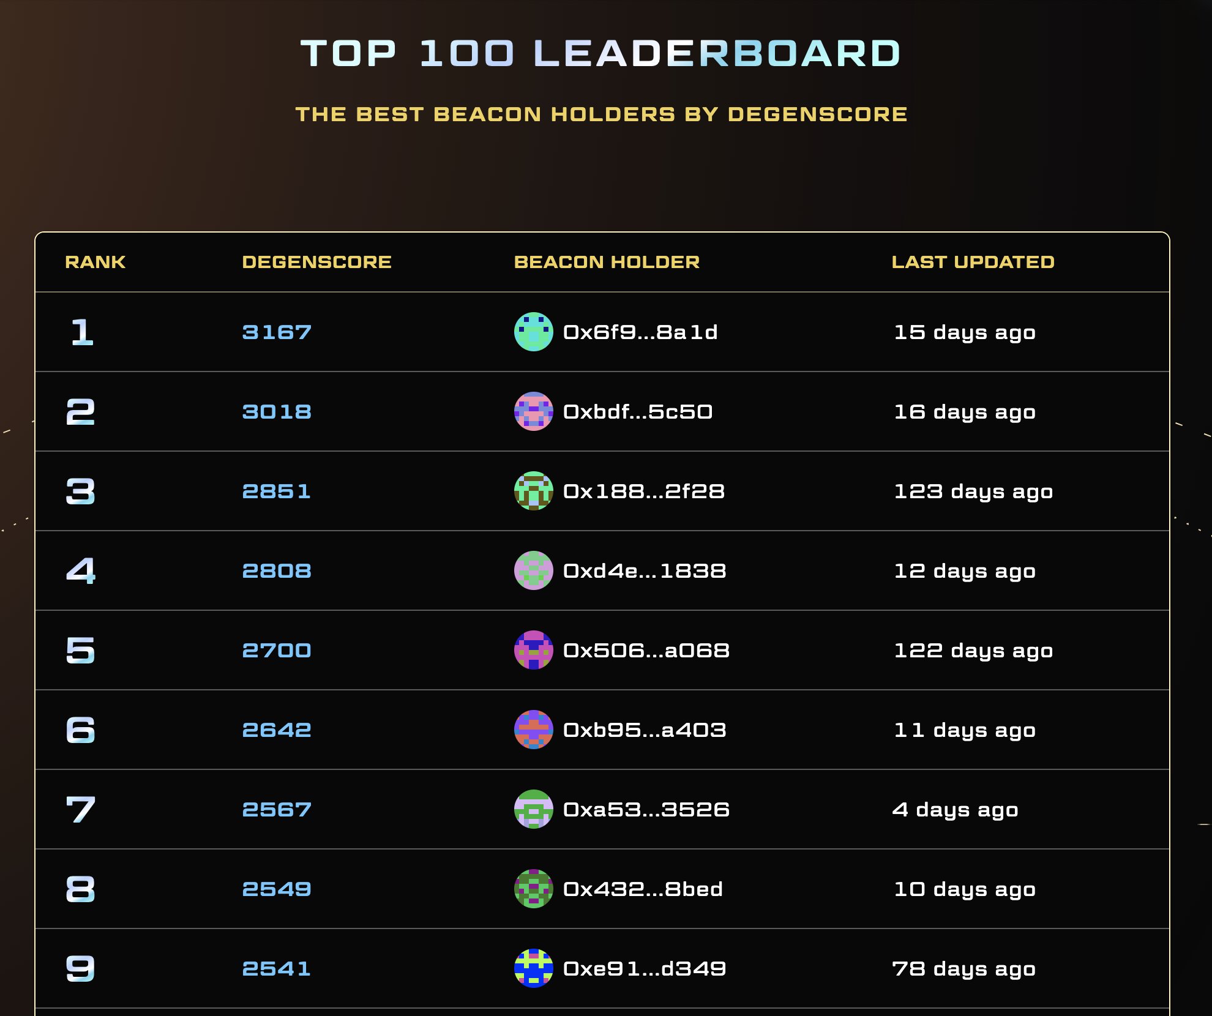Image resolution: width=1212 pixels, height=1016 pixels.
Task: Select the score 2700
Action: pos(277,651)
